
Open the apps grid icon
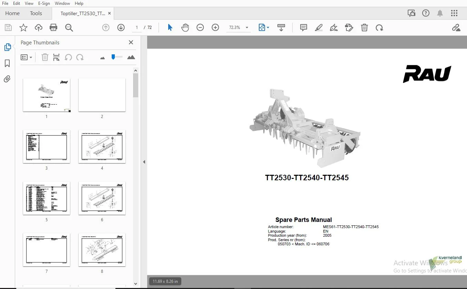click(x=454, y=13)
